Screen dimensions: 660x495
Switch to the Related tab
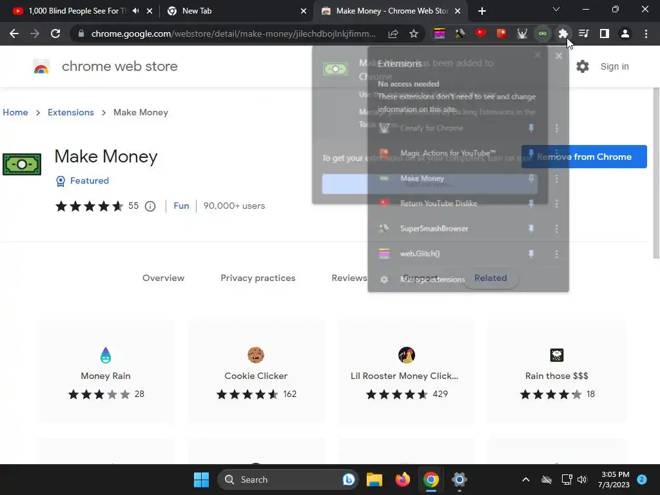(x=490, y=278)
